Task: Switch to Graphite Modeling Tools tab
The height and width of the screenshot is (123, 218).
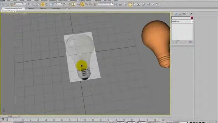Action: tap(13, 8)
